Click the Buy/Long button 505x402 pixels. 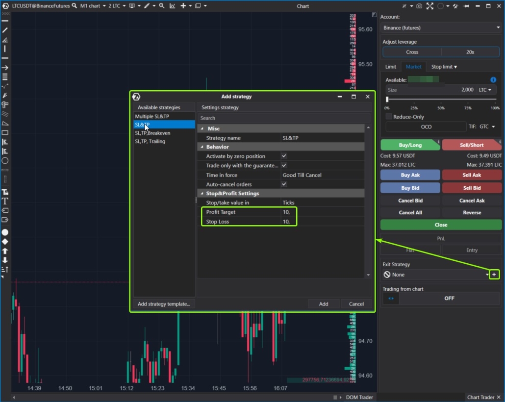[410, 145]
